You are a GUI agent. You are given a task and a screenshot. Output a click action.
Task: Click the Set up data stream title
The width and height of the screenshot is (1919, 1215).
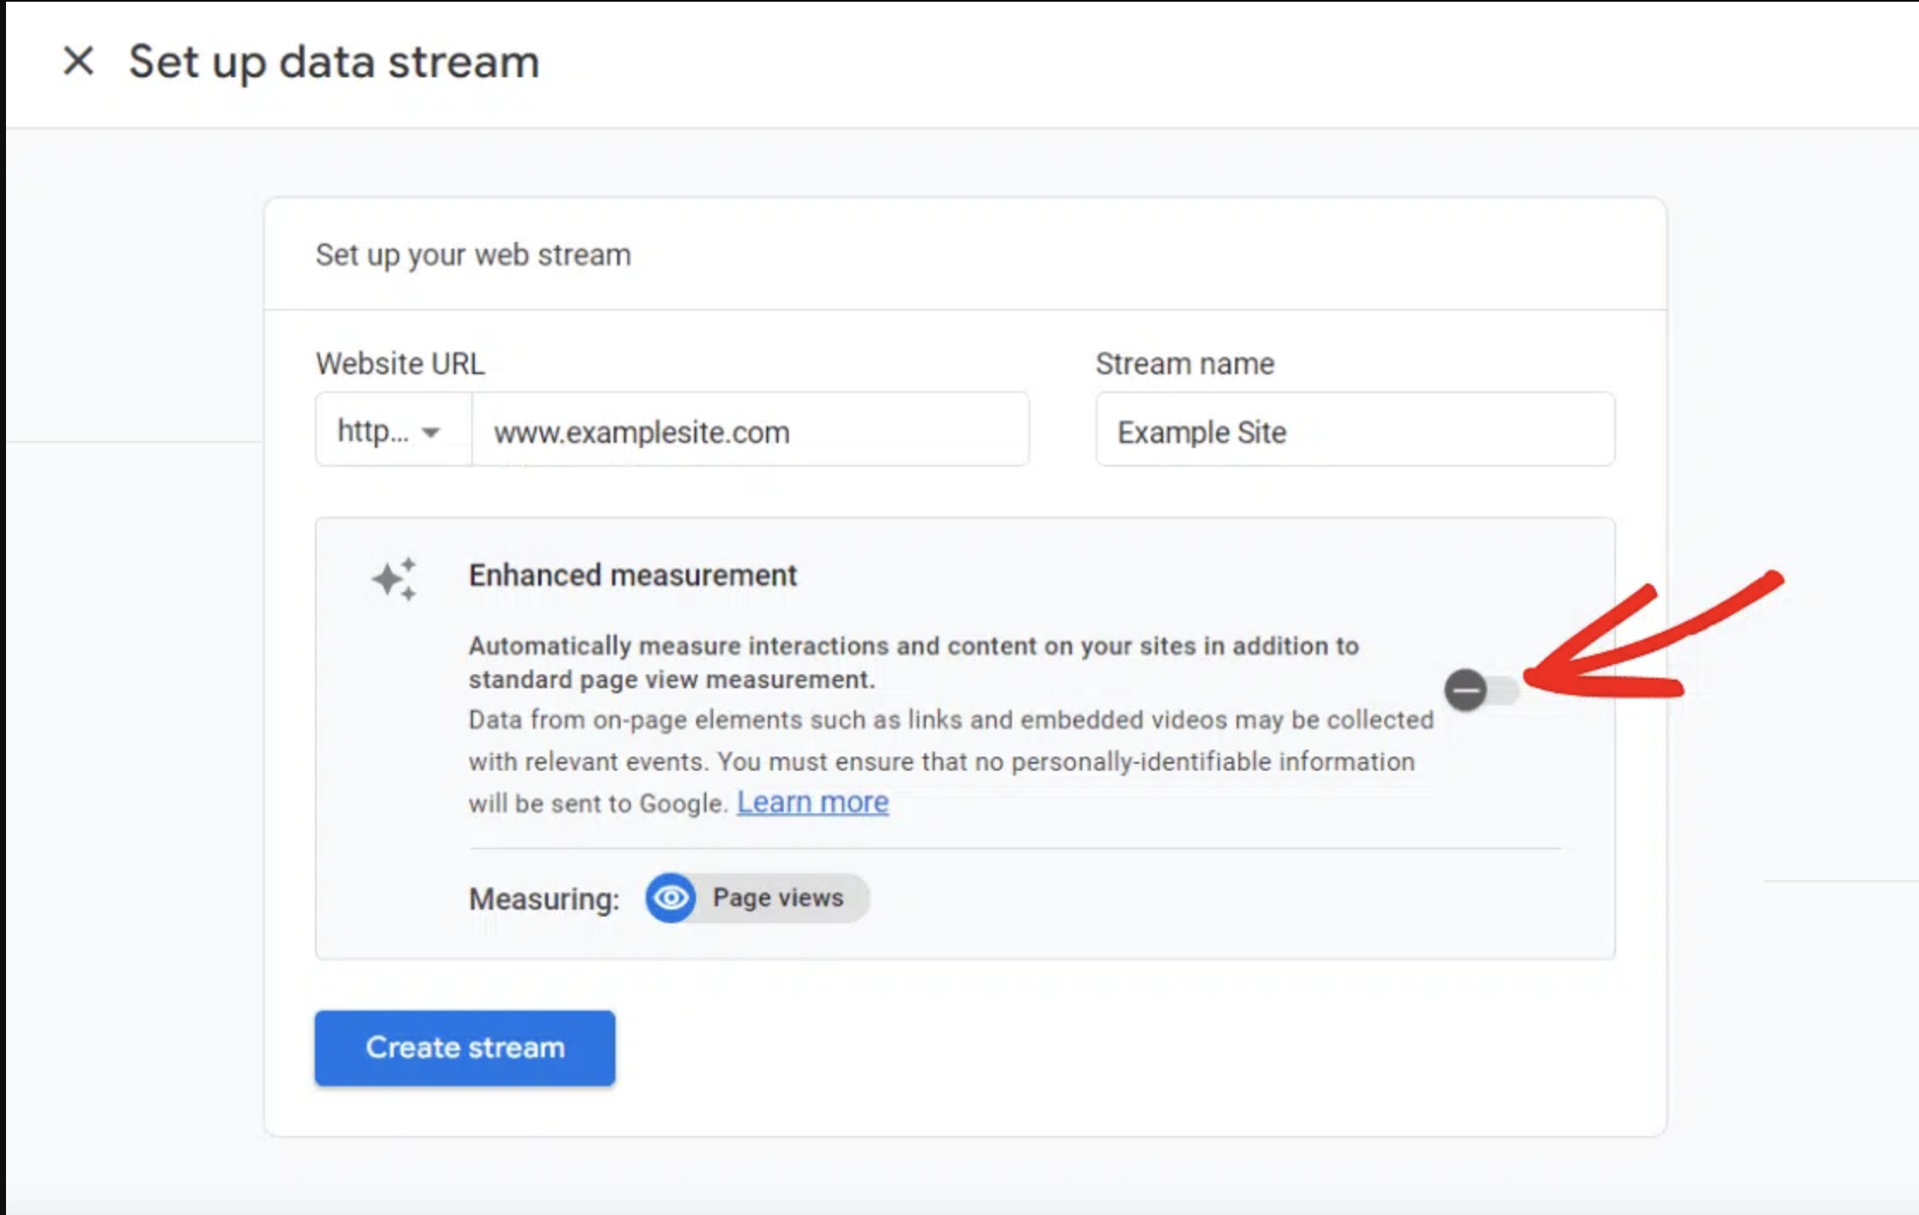334,62
